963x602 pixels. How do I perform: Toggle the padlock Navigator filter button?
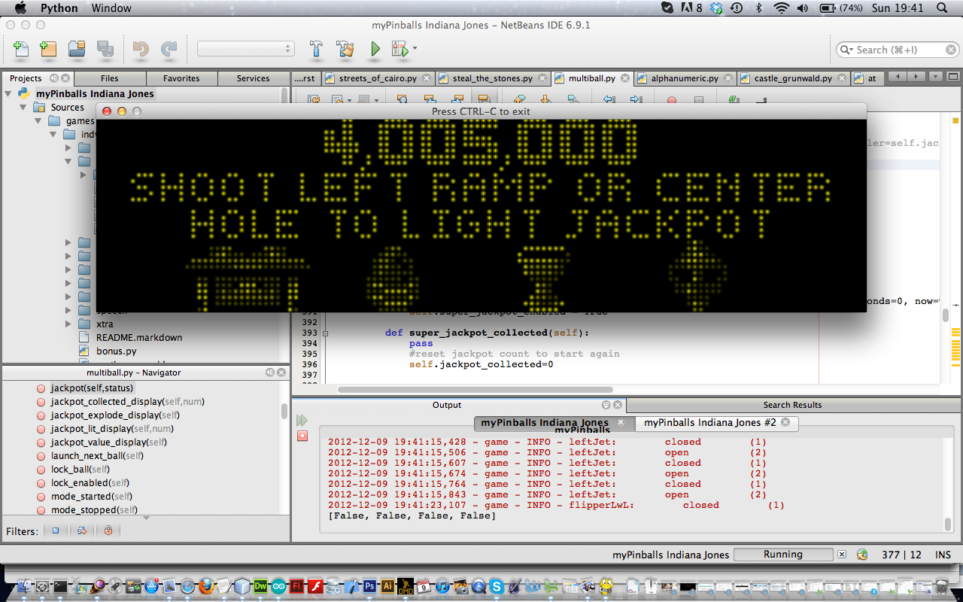coord(108,531)
